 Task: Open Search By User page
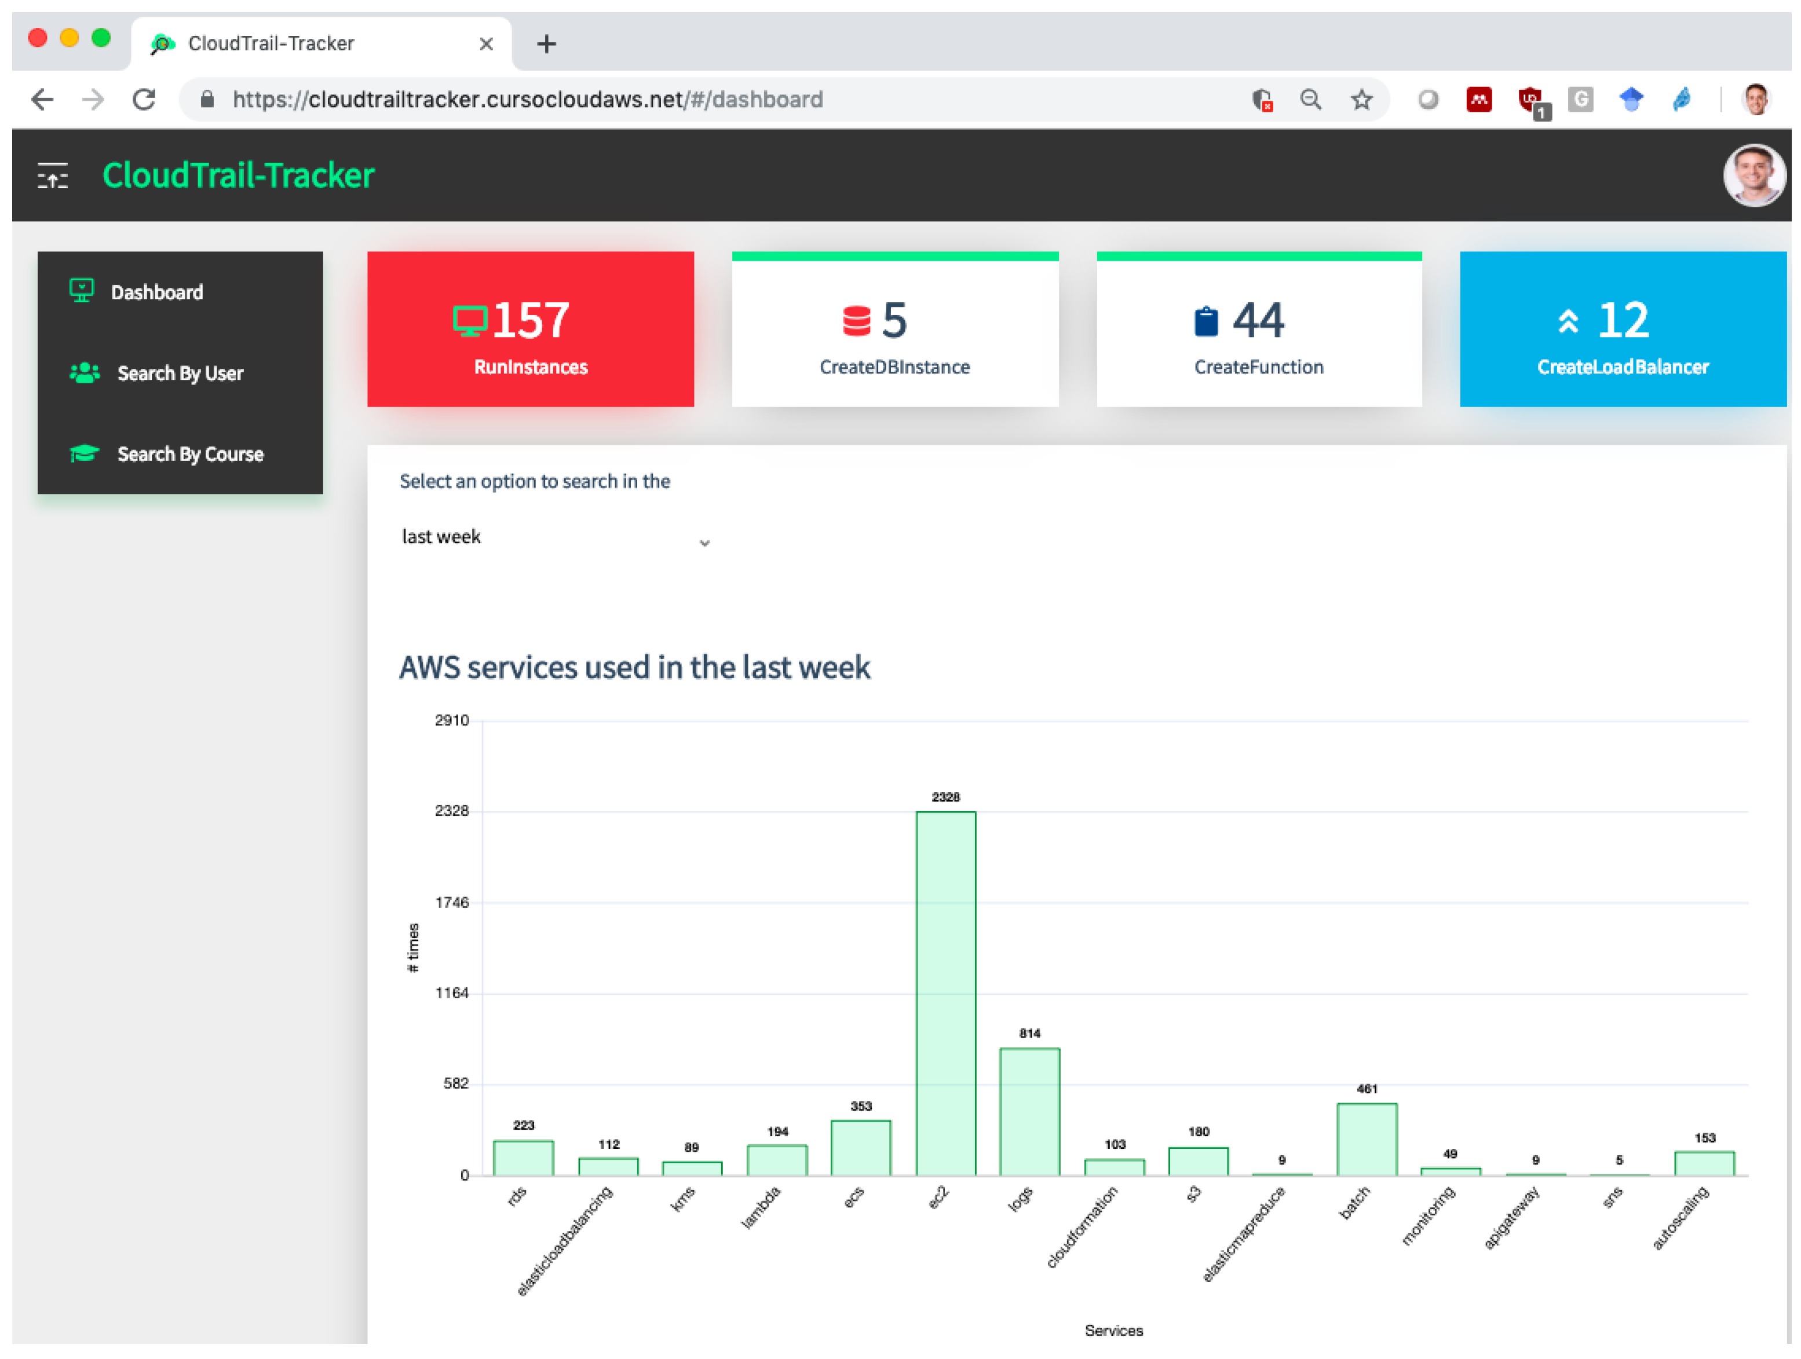click(x=180, y=373)
